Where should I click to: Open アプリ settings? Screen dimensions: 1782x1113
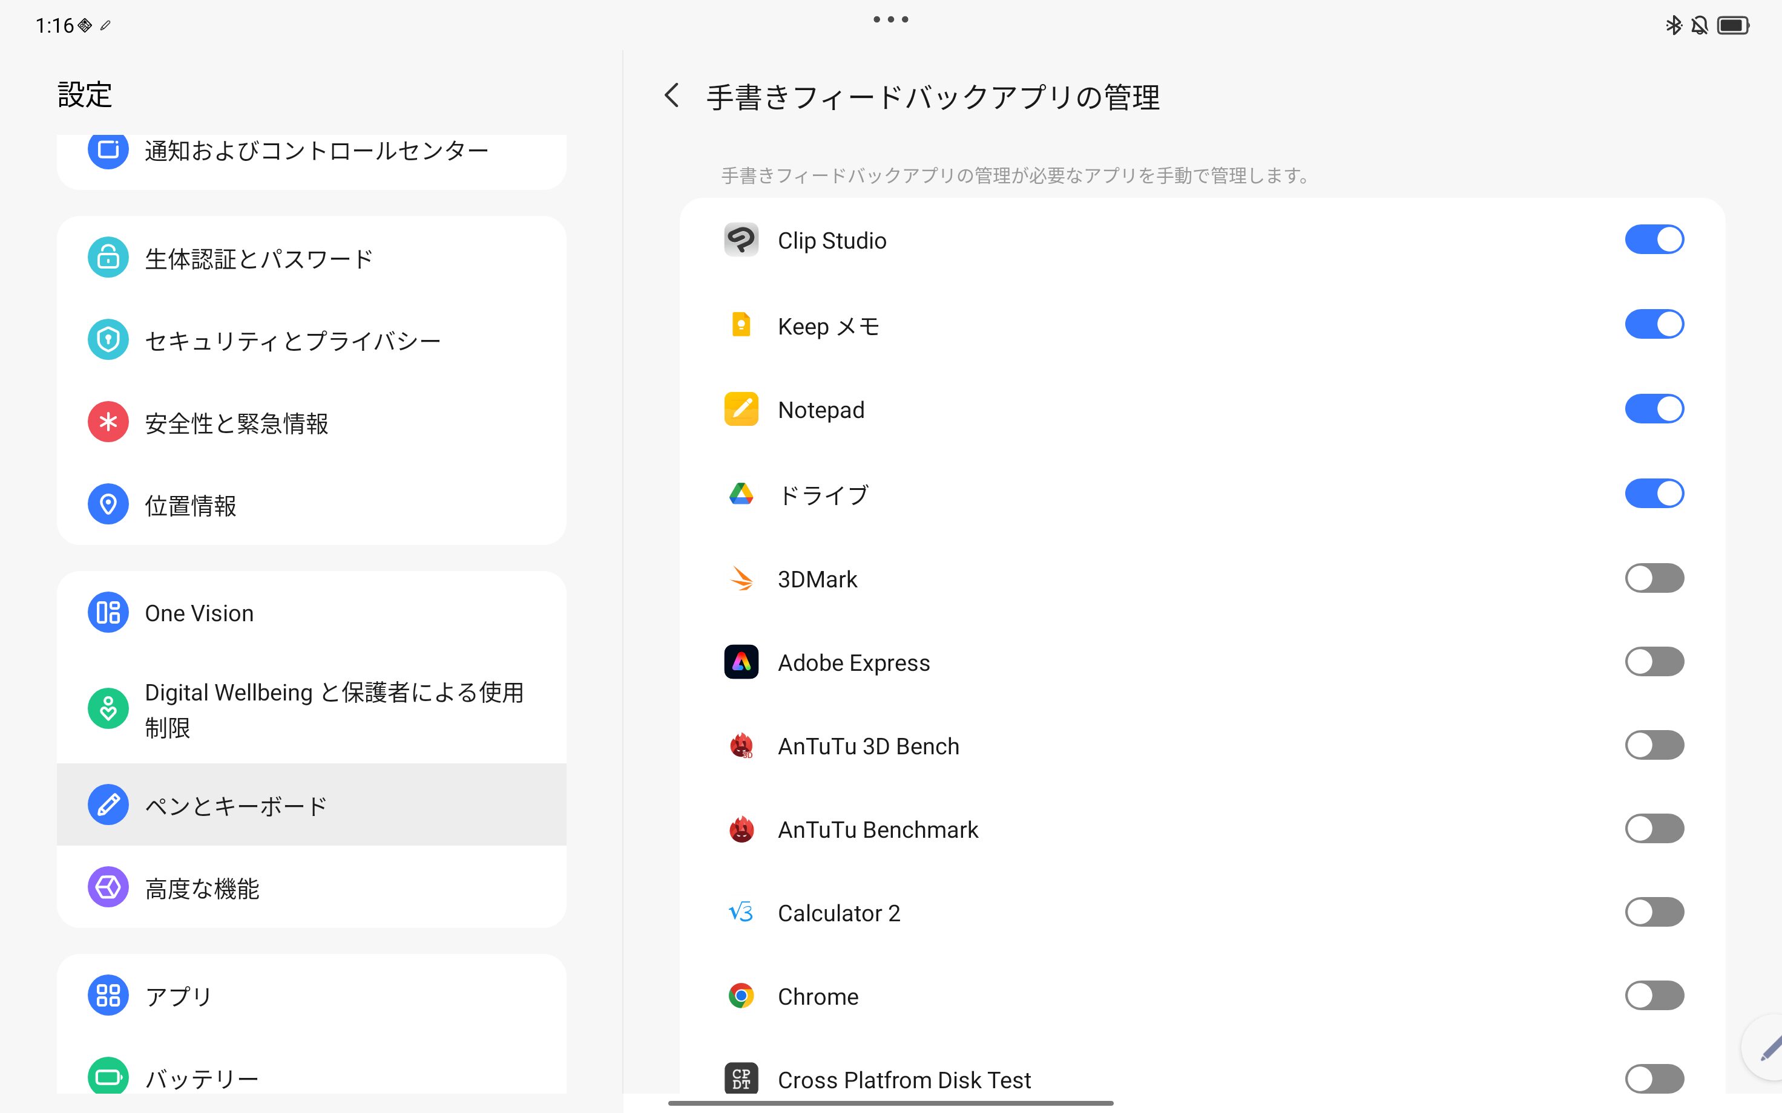point(312,995)
